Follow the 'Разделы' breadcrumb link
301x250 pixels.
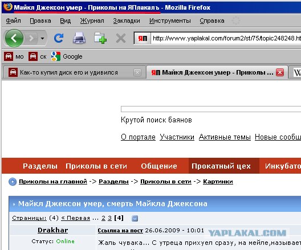pos(113,182)
